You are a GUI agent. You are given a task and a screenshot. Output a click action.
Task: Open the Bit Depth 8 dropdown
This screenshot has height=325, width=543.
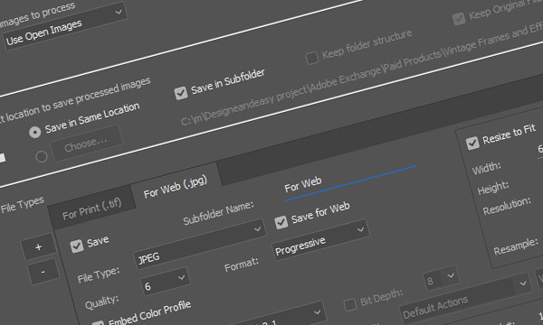(x=441, y=278)
